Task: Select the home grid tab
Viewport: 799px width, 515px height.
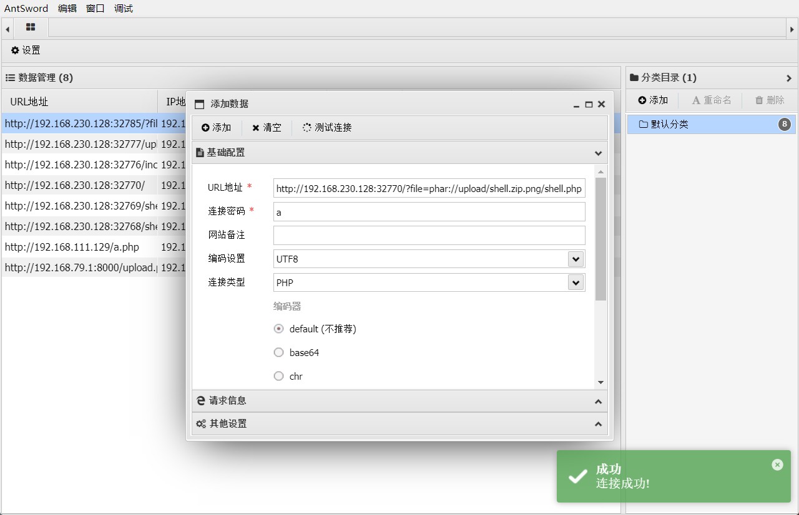Action: pos(31,27)
